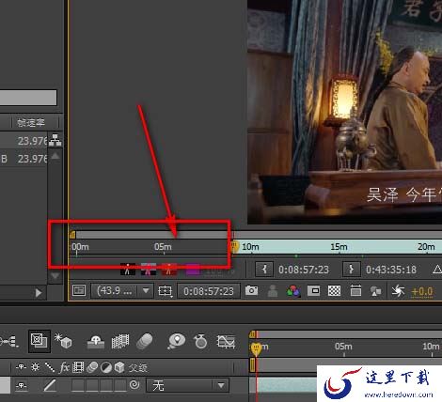This screenshot has width=442, height=402.
Task: Click the Region of Interest icon
Action: tap(314, 291)
